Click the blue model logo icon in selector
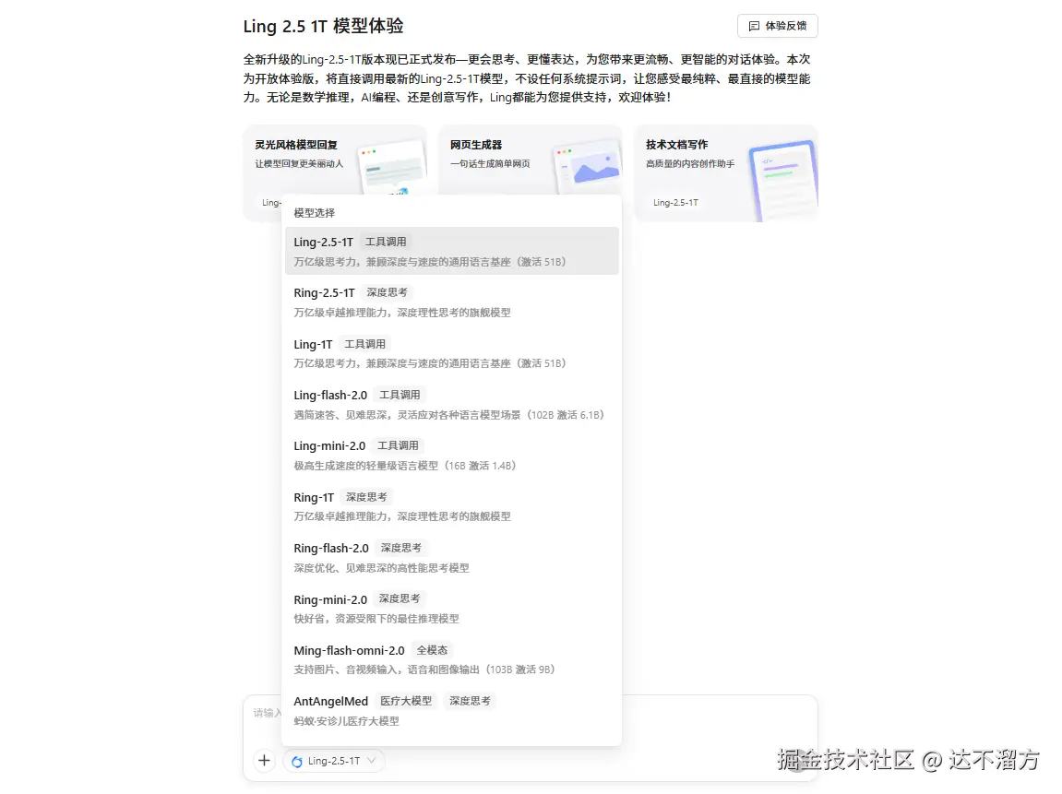 point(297,762)
